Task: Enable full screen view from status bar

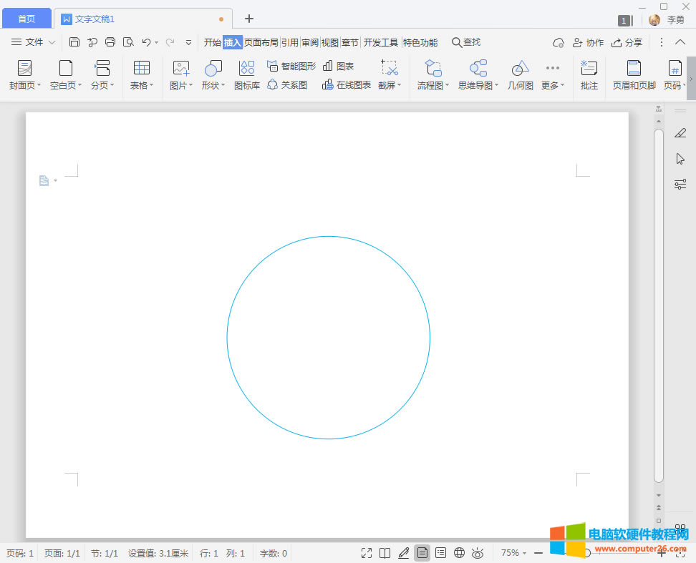Action: point(367,553)
